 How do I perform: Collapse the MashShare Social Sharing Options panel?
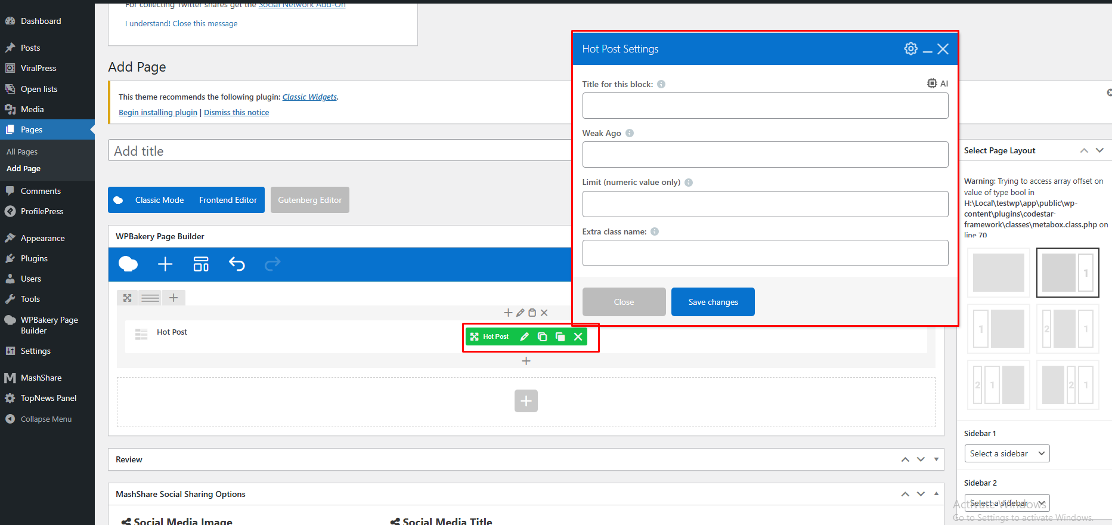936,494
